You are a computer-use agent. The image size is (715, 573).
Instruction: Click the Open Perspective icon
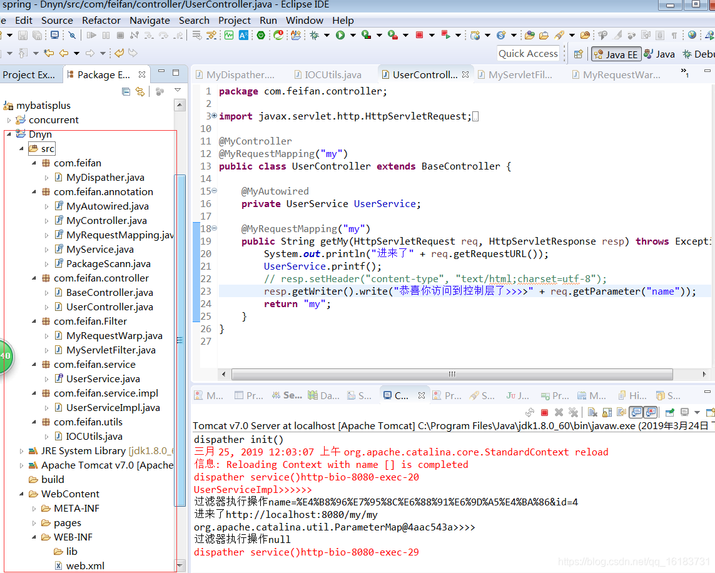[578, 54]
